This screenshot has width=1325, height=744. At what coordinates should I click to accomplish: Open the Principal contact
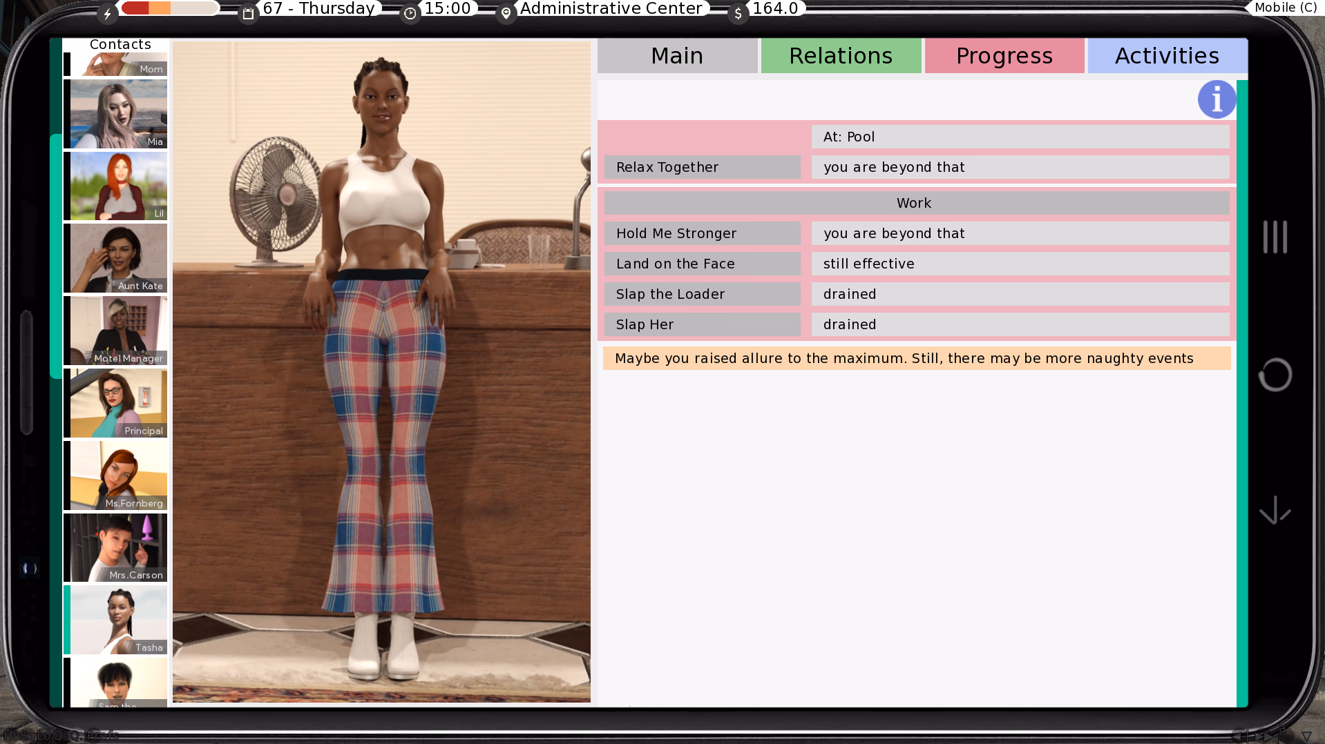115,403
